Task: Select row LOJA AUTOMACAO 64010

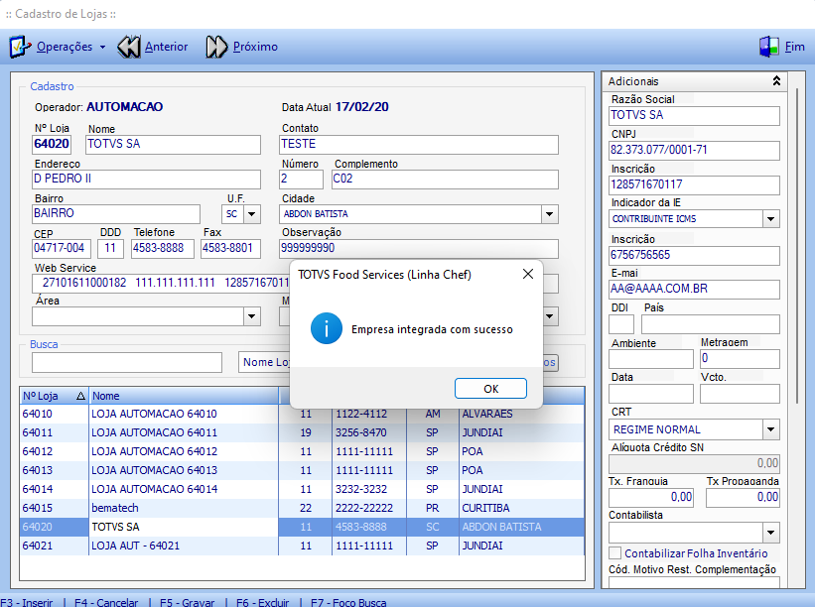Action: click(x=302, y=414)
